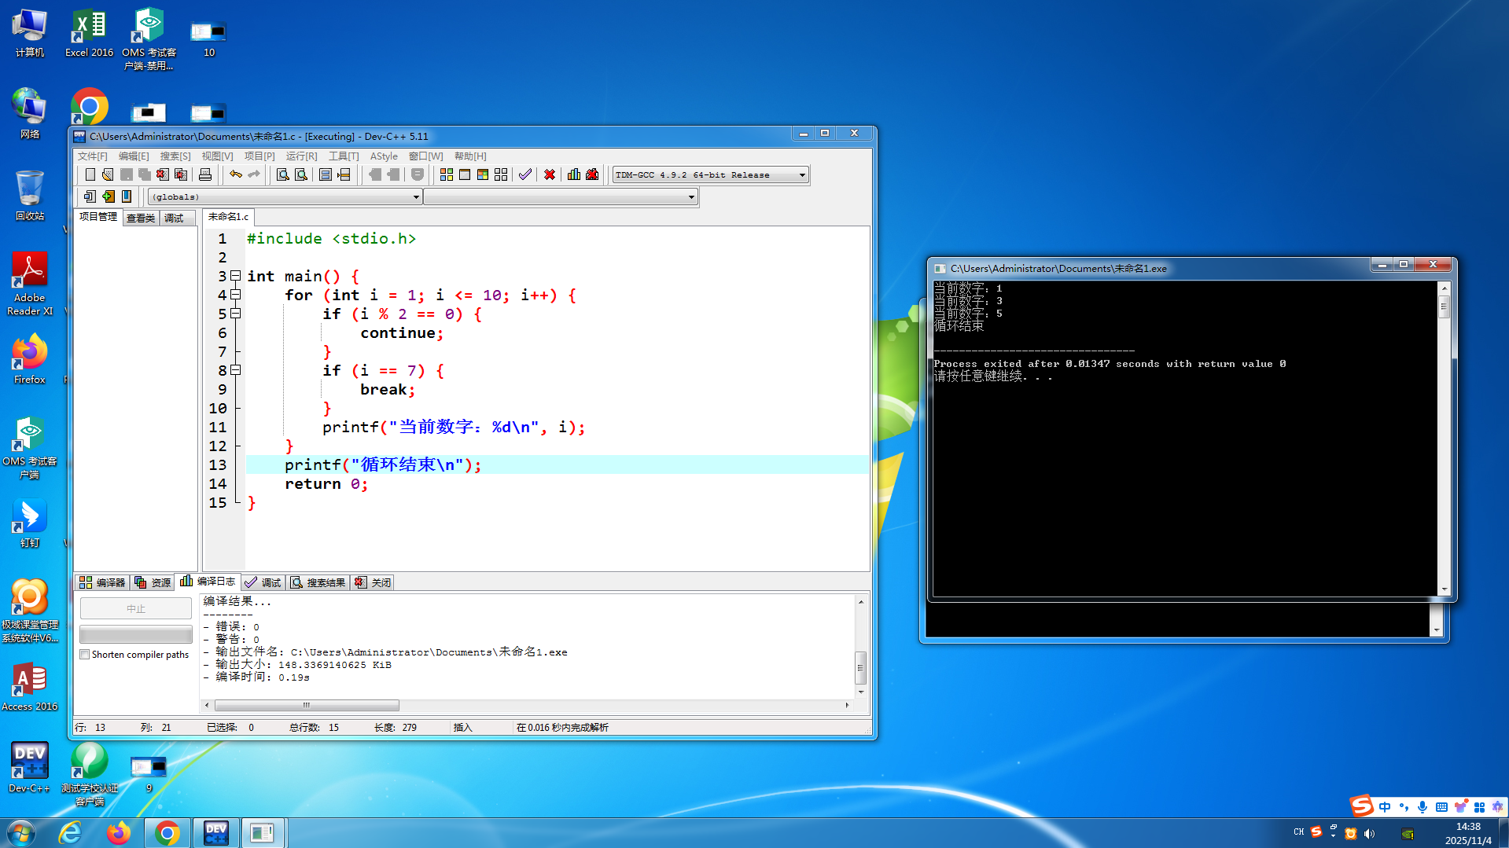
Task: Open the empty member function dropdown
Action: pos(561,196)
